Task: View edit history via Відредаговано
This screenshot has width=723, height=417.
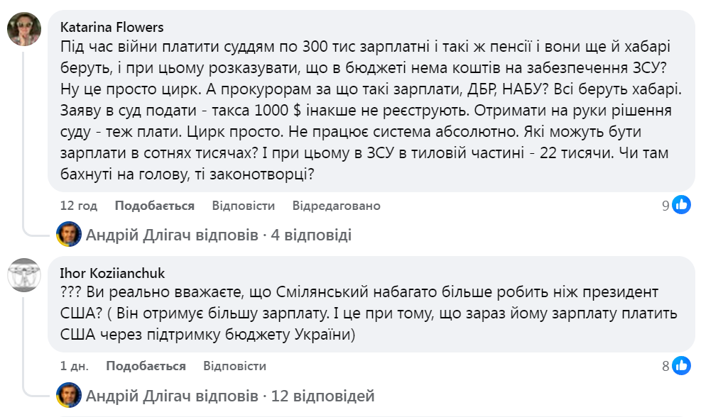Action: click(336, 206)
